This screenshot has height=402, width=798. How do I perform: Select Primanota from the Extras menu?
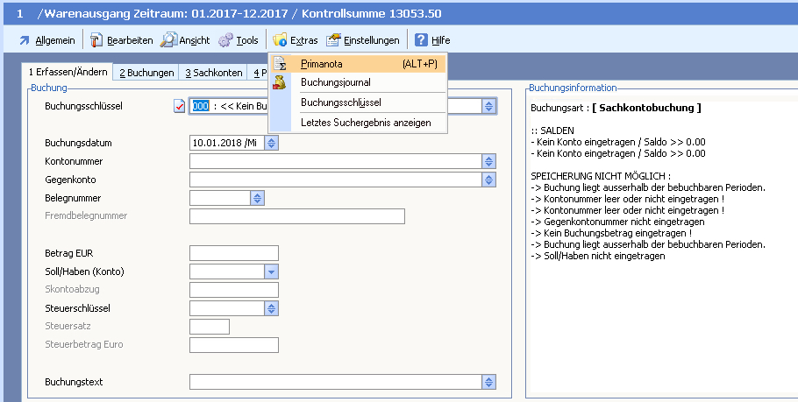point(321,64)
